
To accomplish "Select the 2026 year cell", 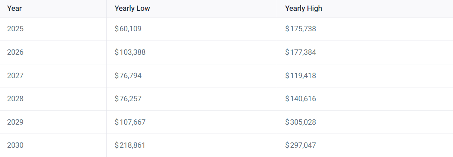I will click(x=15, y=52).
